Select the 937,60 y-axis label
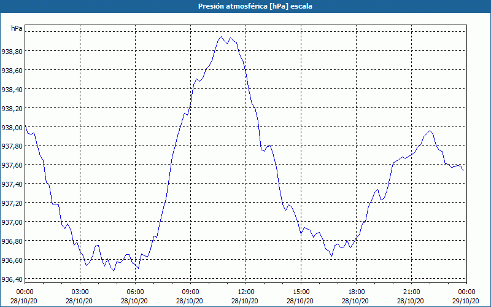 (x=12, y=165)
